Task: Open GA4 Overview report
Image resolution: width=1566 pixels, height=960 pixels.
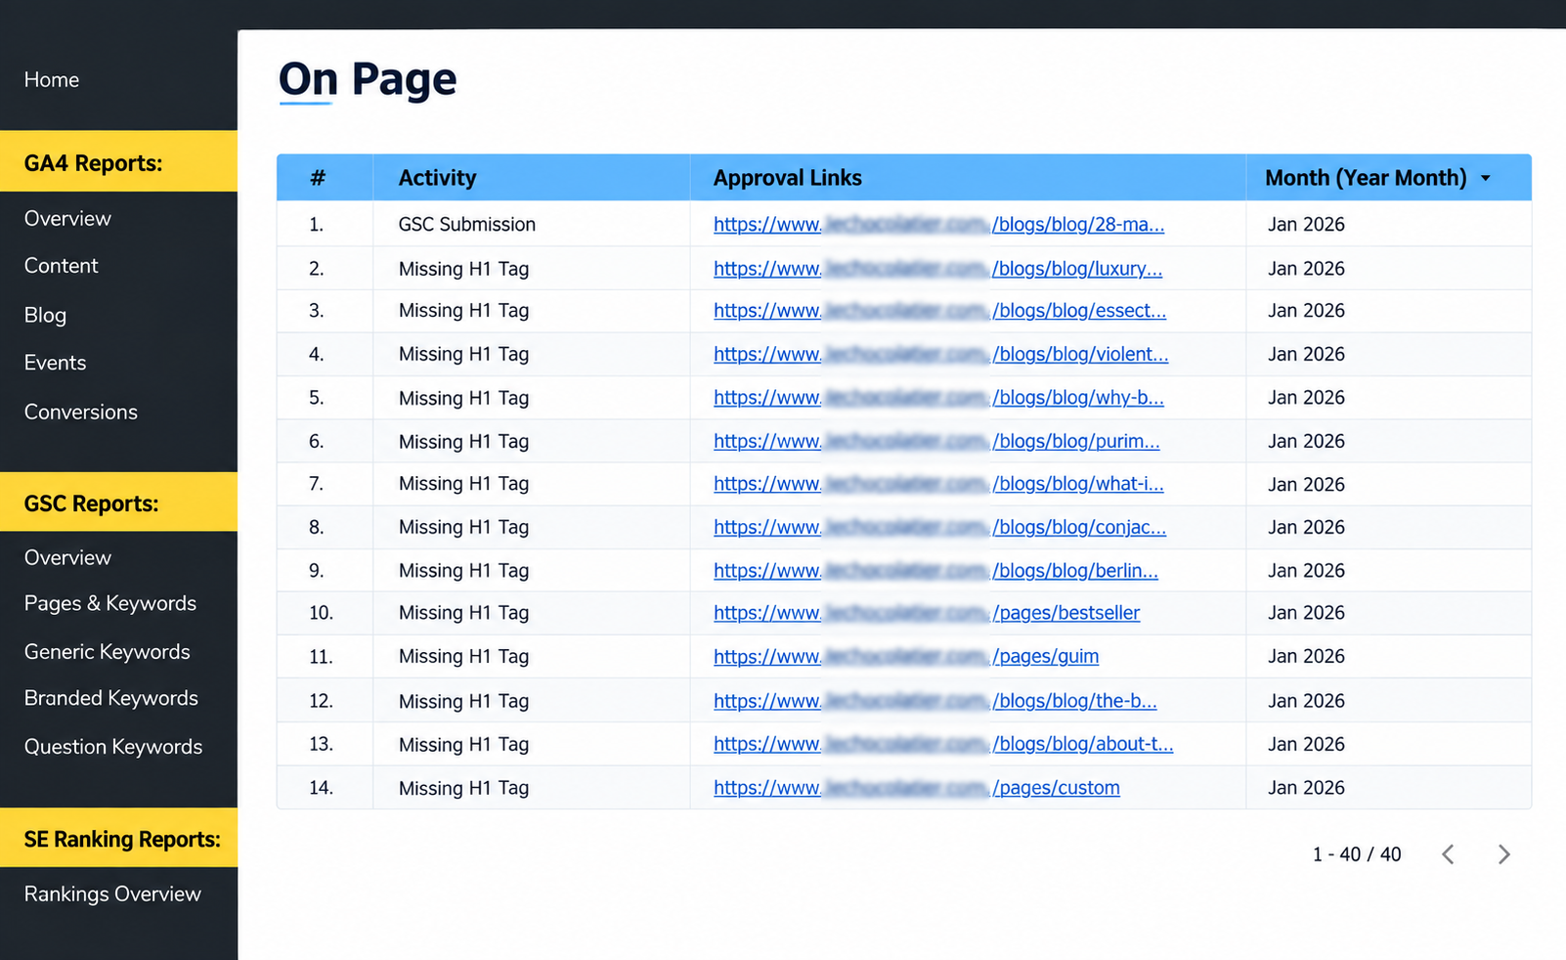Action: (67, 219)
